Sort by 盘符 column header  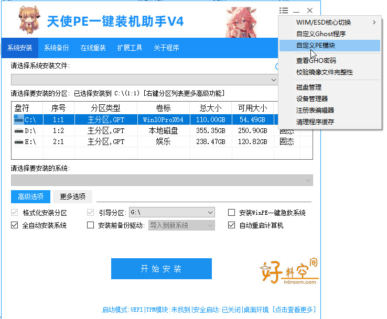point(27,108)
